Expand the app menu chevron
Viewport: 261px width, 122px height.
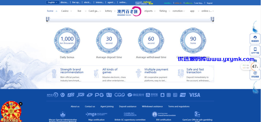pos(198,11)
